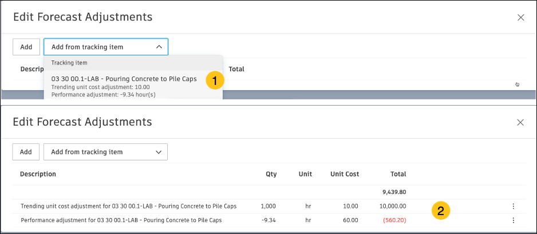
Task: Click the Performance adjustment row description text
Action: [121, 220]
